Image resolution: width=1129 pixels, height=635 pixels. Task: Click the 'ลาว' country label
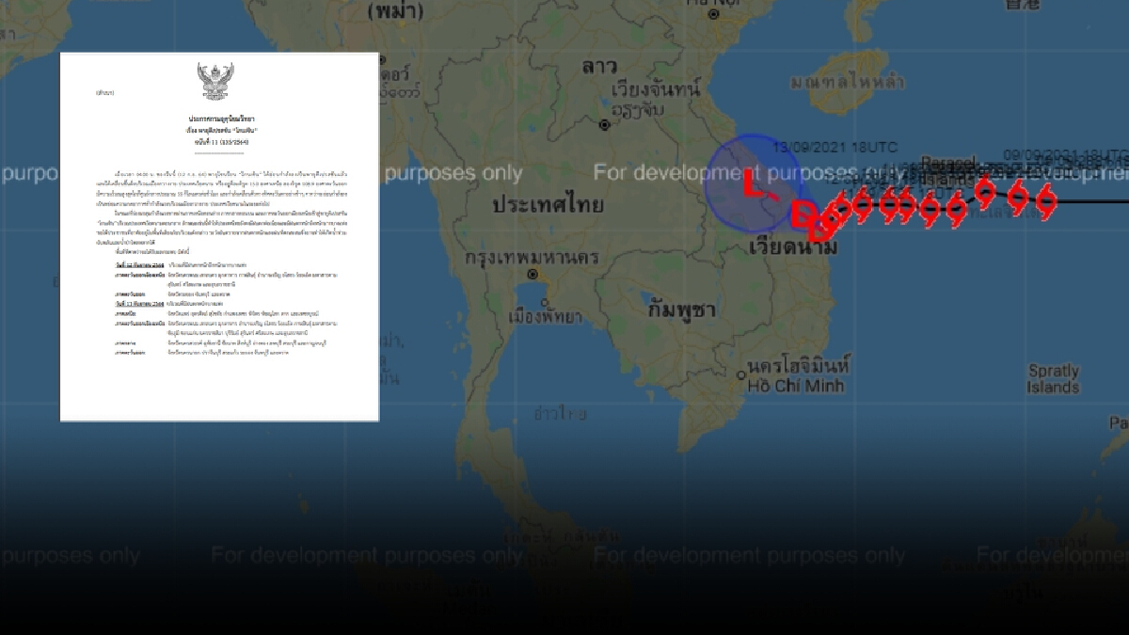tap(599, 69)
